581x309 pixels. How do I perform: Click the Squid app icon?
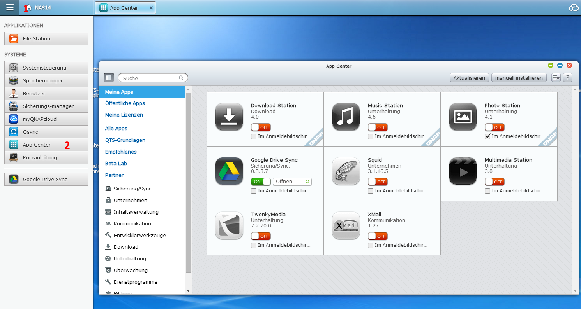tap(346, 171)
